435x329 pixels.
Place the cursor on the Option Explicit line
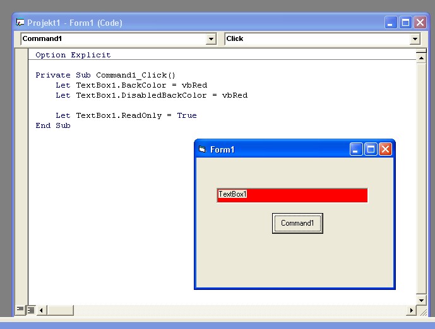click(73, 55)
